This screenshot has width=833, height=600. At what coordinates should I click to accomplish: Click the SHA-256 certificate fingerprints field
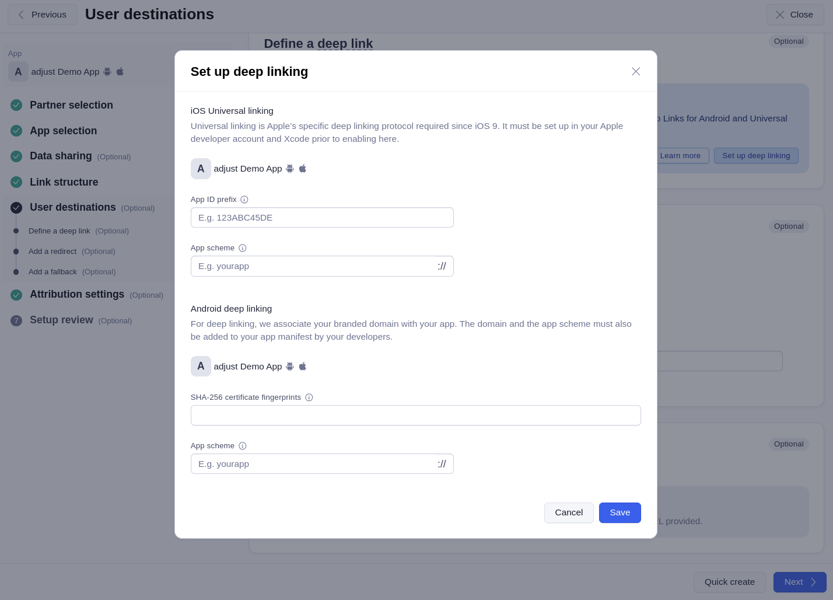pyautogui.click(x=416, y=416)
